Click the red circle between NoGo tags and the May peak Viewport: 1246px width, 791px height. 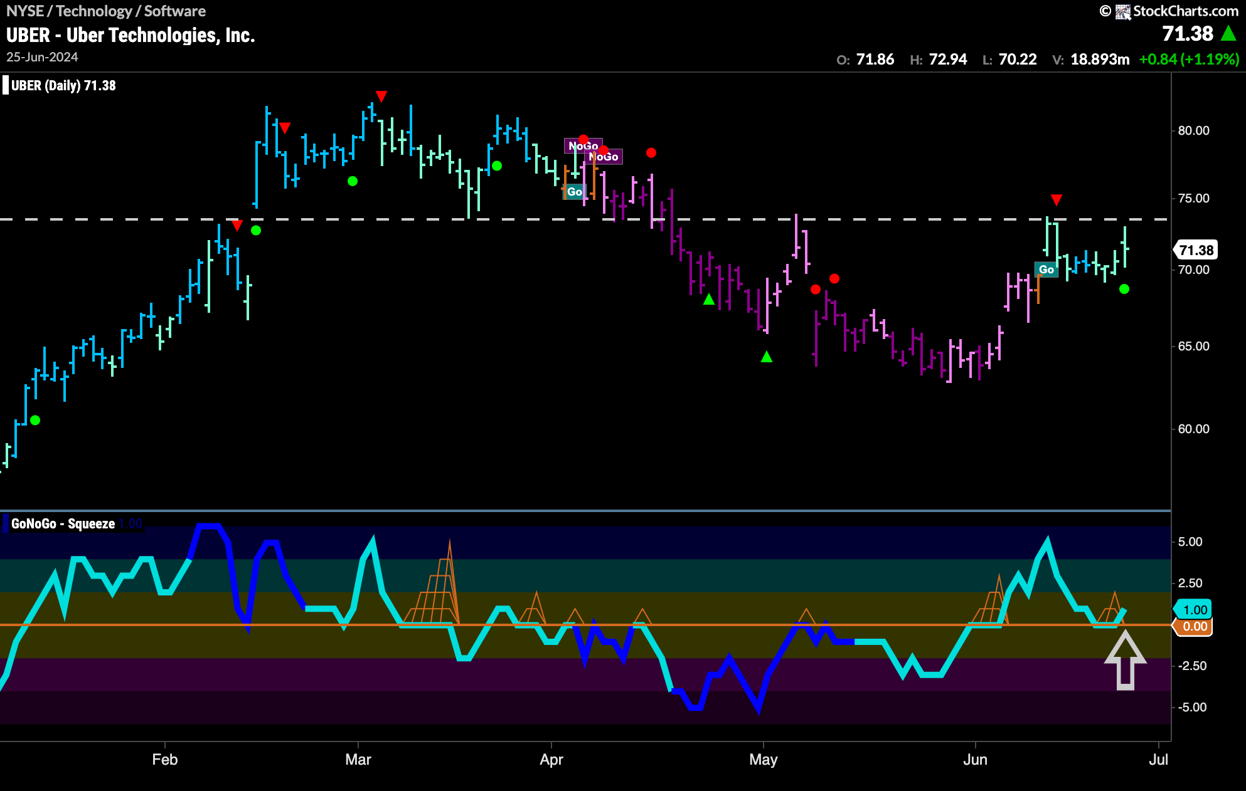click(651, 153)
